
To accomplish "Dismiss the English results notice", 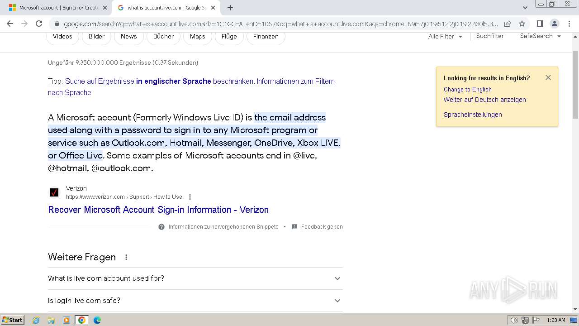I will [x=548, y=77].
